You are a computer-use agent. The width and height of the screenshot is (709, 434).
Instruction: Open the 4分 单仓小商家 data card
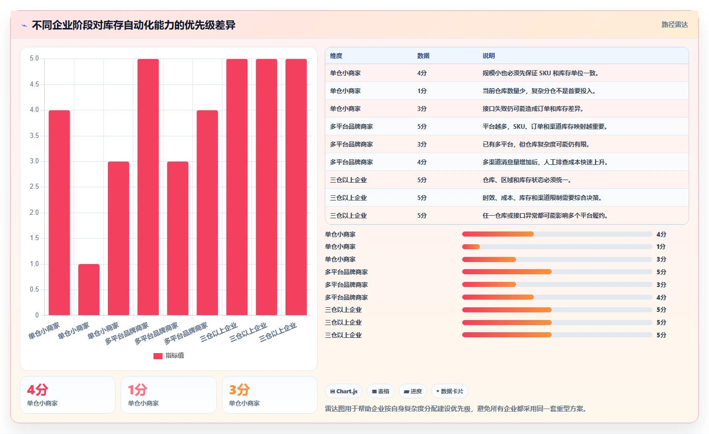[x=68, y=395]
